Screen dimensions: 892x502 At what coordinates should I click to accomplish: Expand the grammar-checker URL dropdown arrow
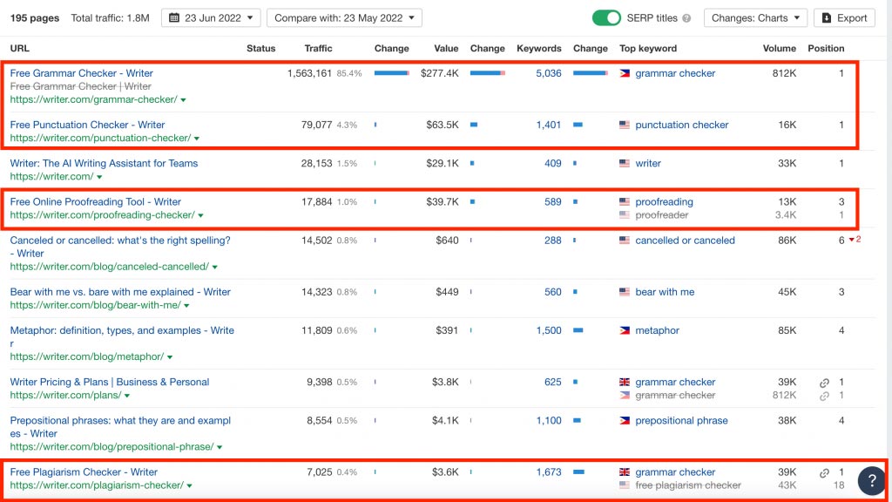click(x=183, y=100)
